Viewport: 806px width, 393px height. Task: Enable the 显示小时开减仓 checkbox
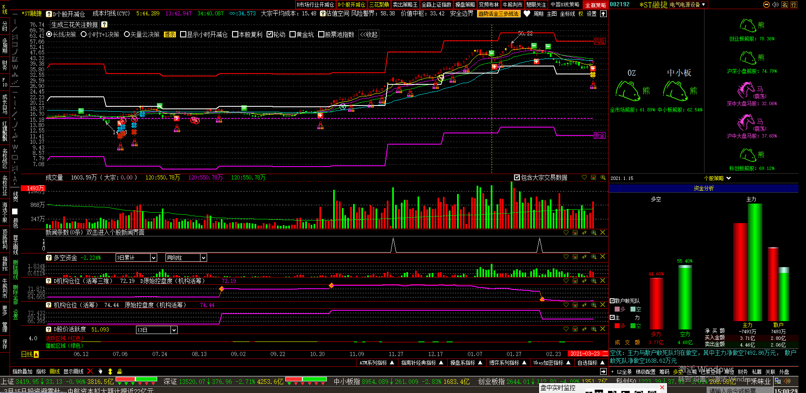(183, 34)
